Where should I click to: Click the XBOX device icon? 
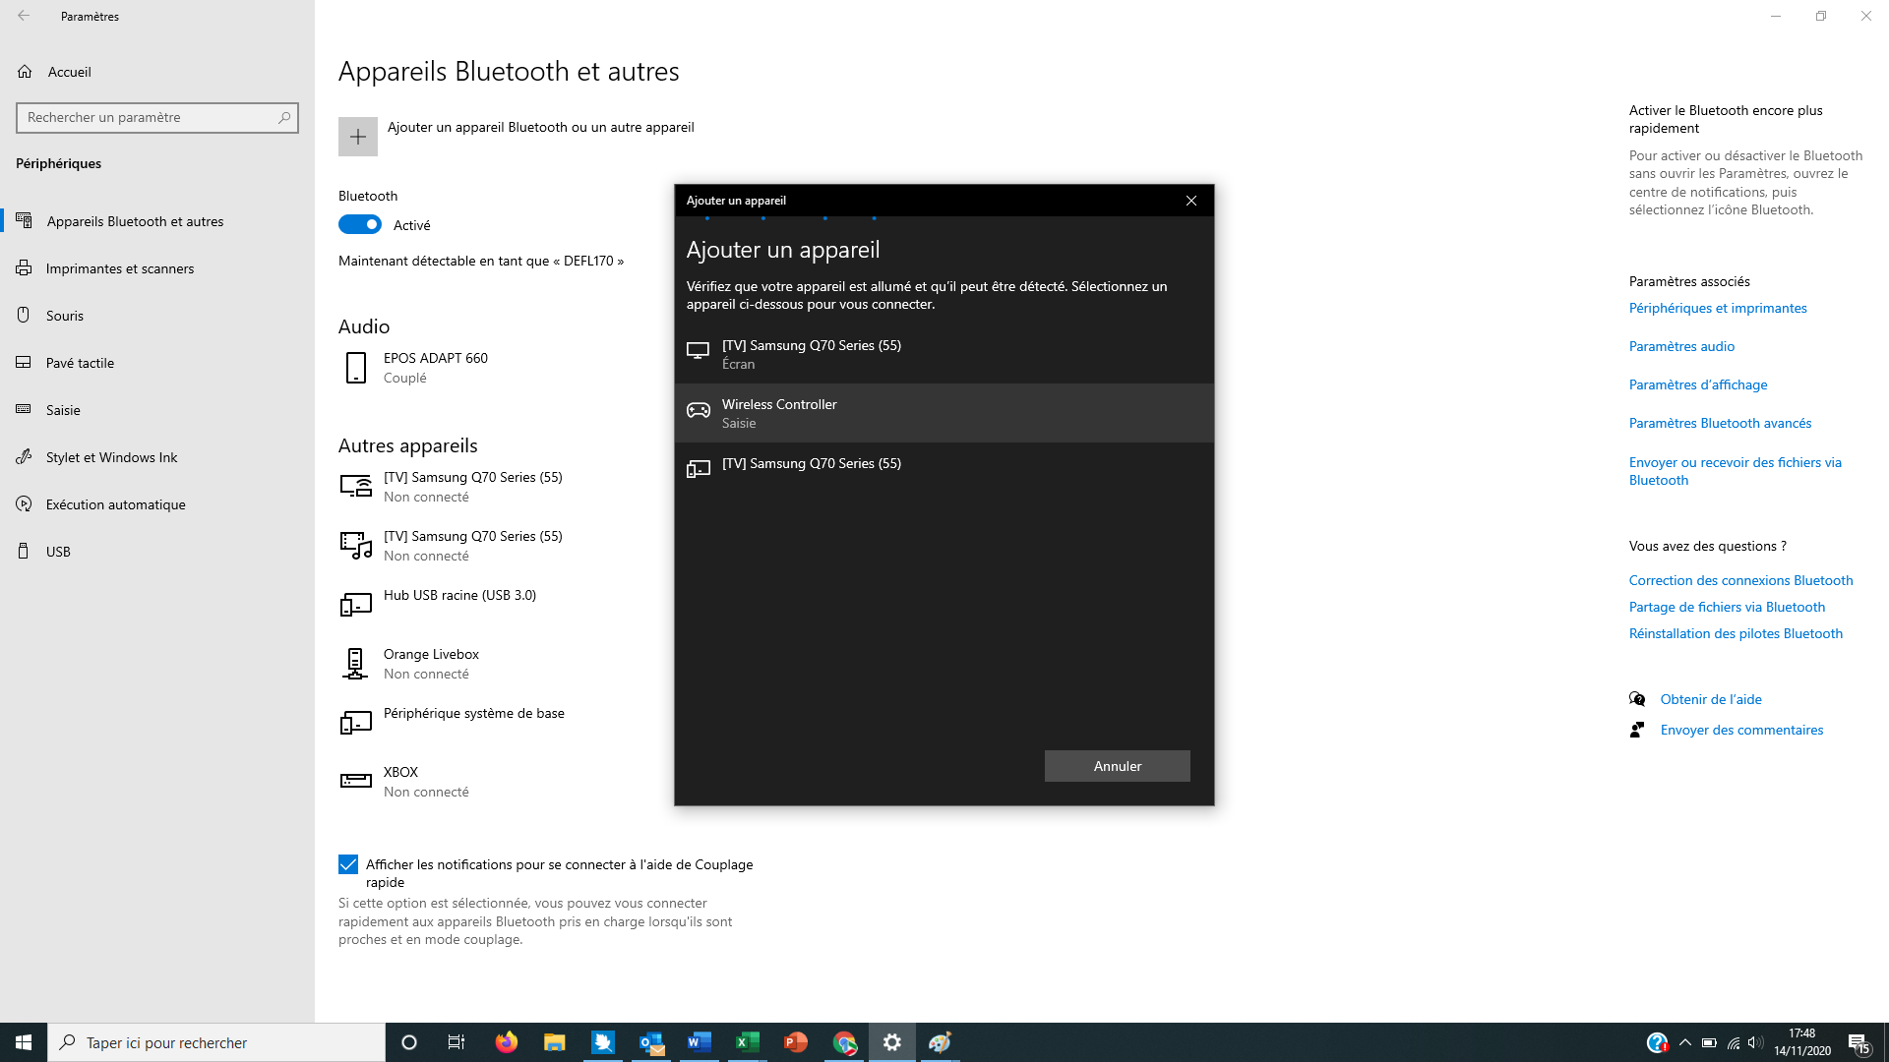coord(355,781)
